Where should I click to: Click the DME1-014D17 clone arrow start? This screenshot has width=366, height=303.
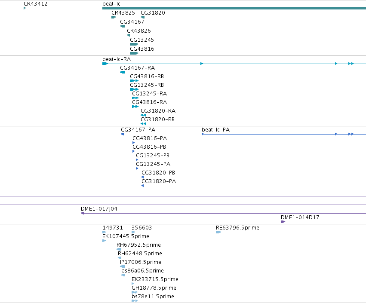[x=283, y=222]
